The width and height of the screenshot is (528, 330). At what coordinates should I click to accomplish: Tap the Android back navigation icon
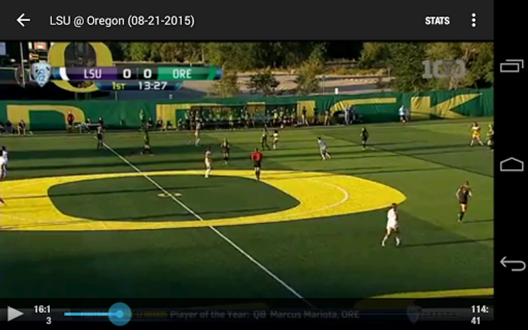pos(512,263)
